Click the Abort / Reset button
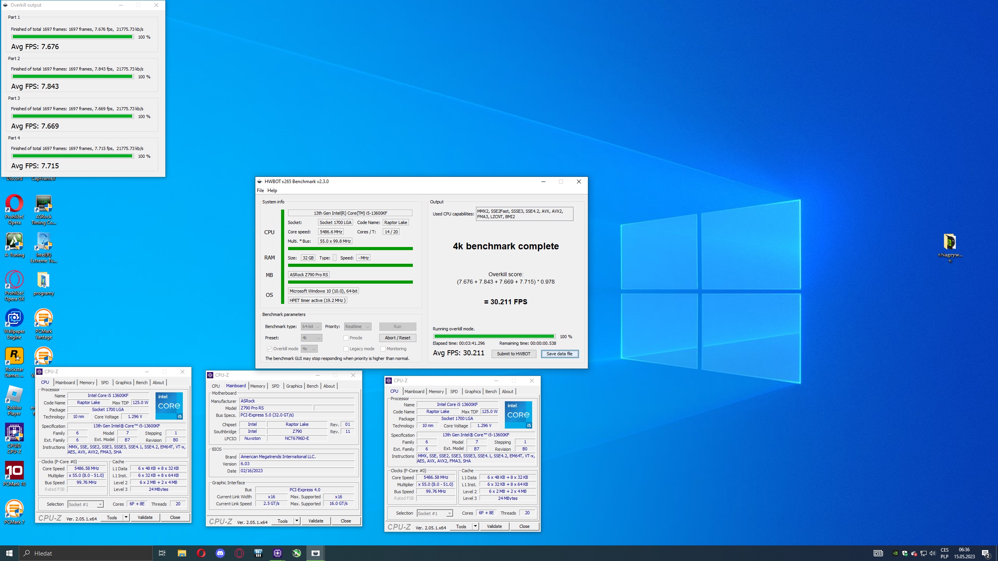 click(397, 338)
